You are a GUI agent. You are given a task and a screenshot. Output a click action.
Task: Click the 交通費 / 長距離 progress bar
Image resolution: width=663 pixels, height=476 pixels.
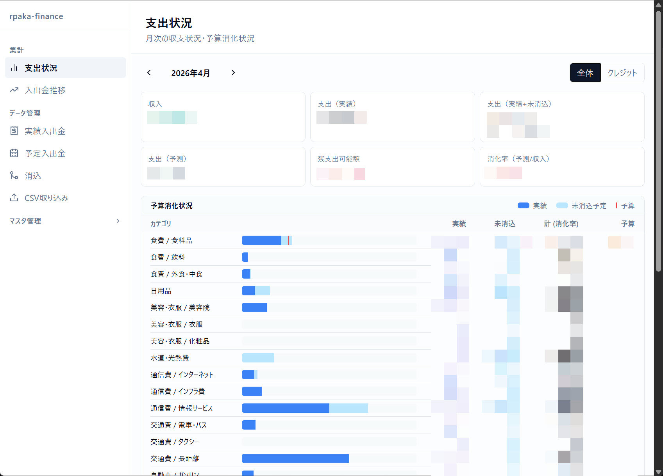pos(329,458)
